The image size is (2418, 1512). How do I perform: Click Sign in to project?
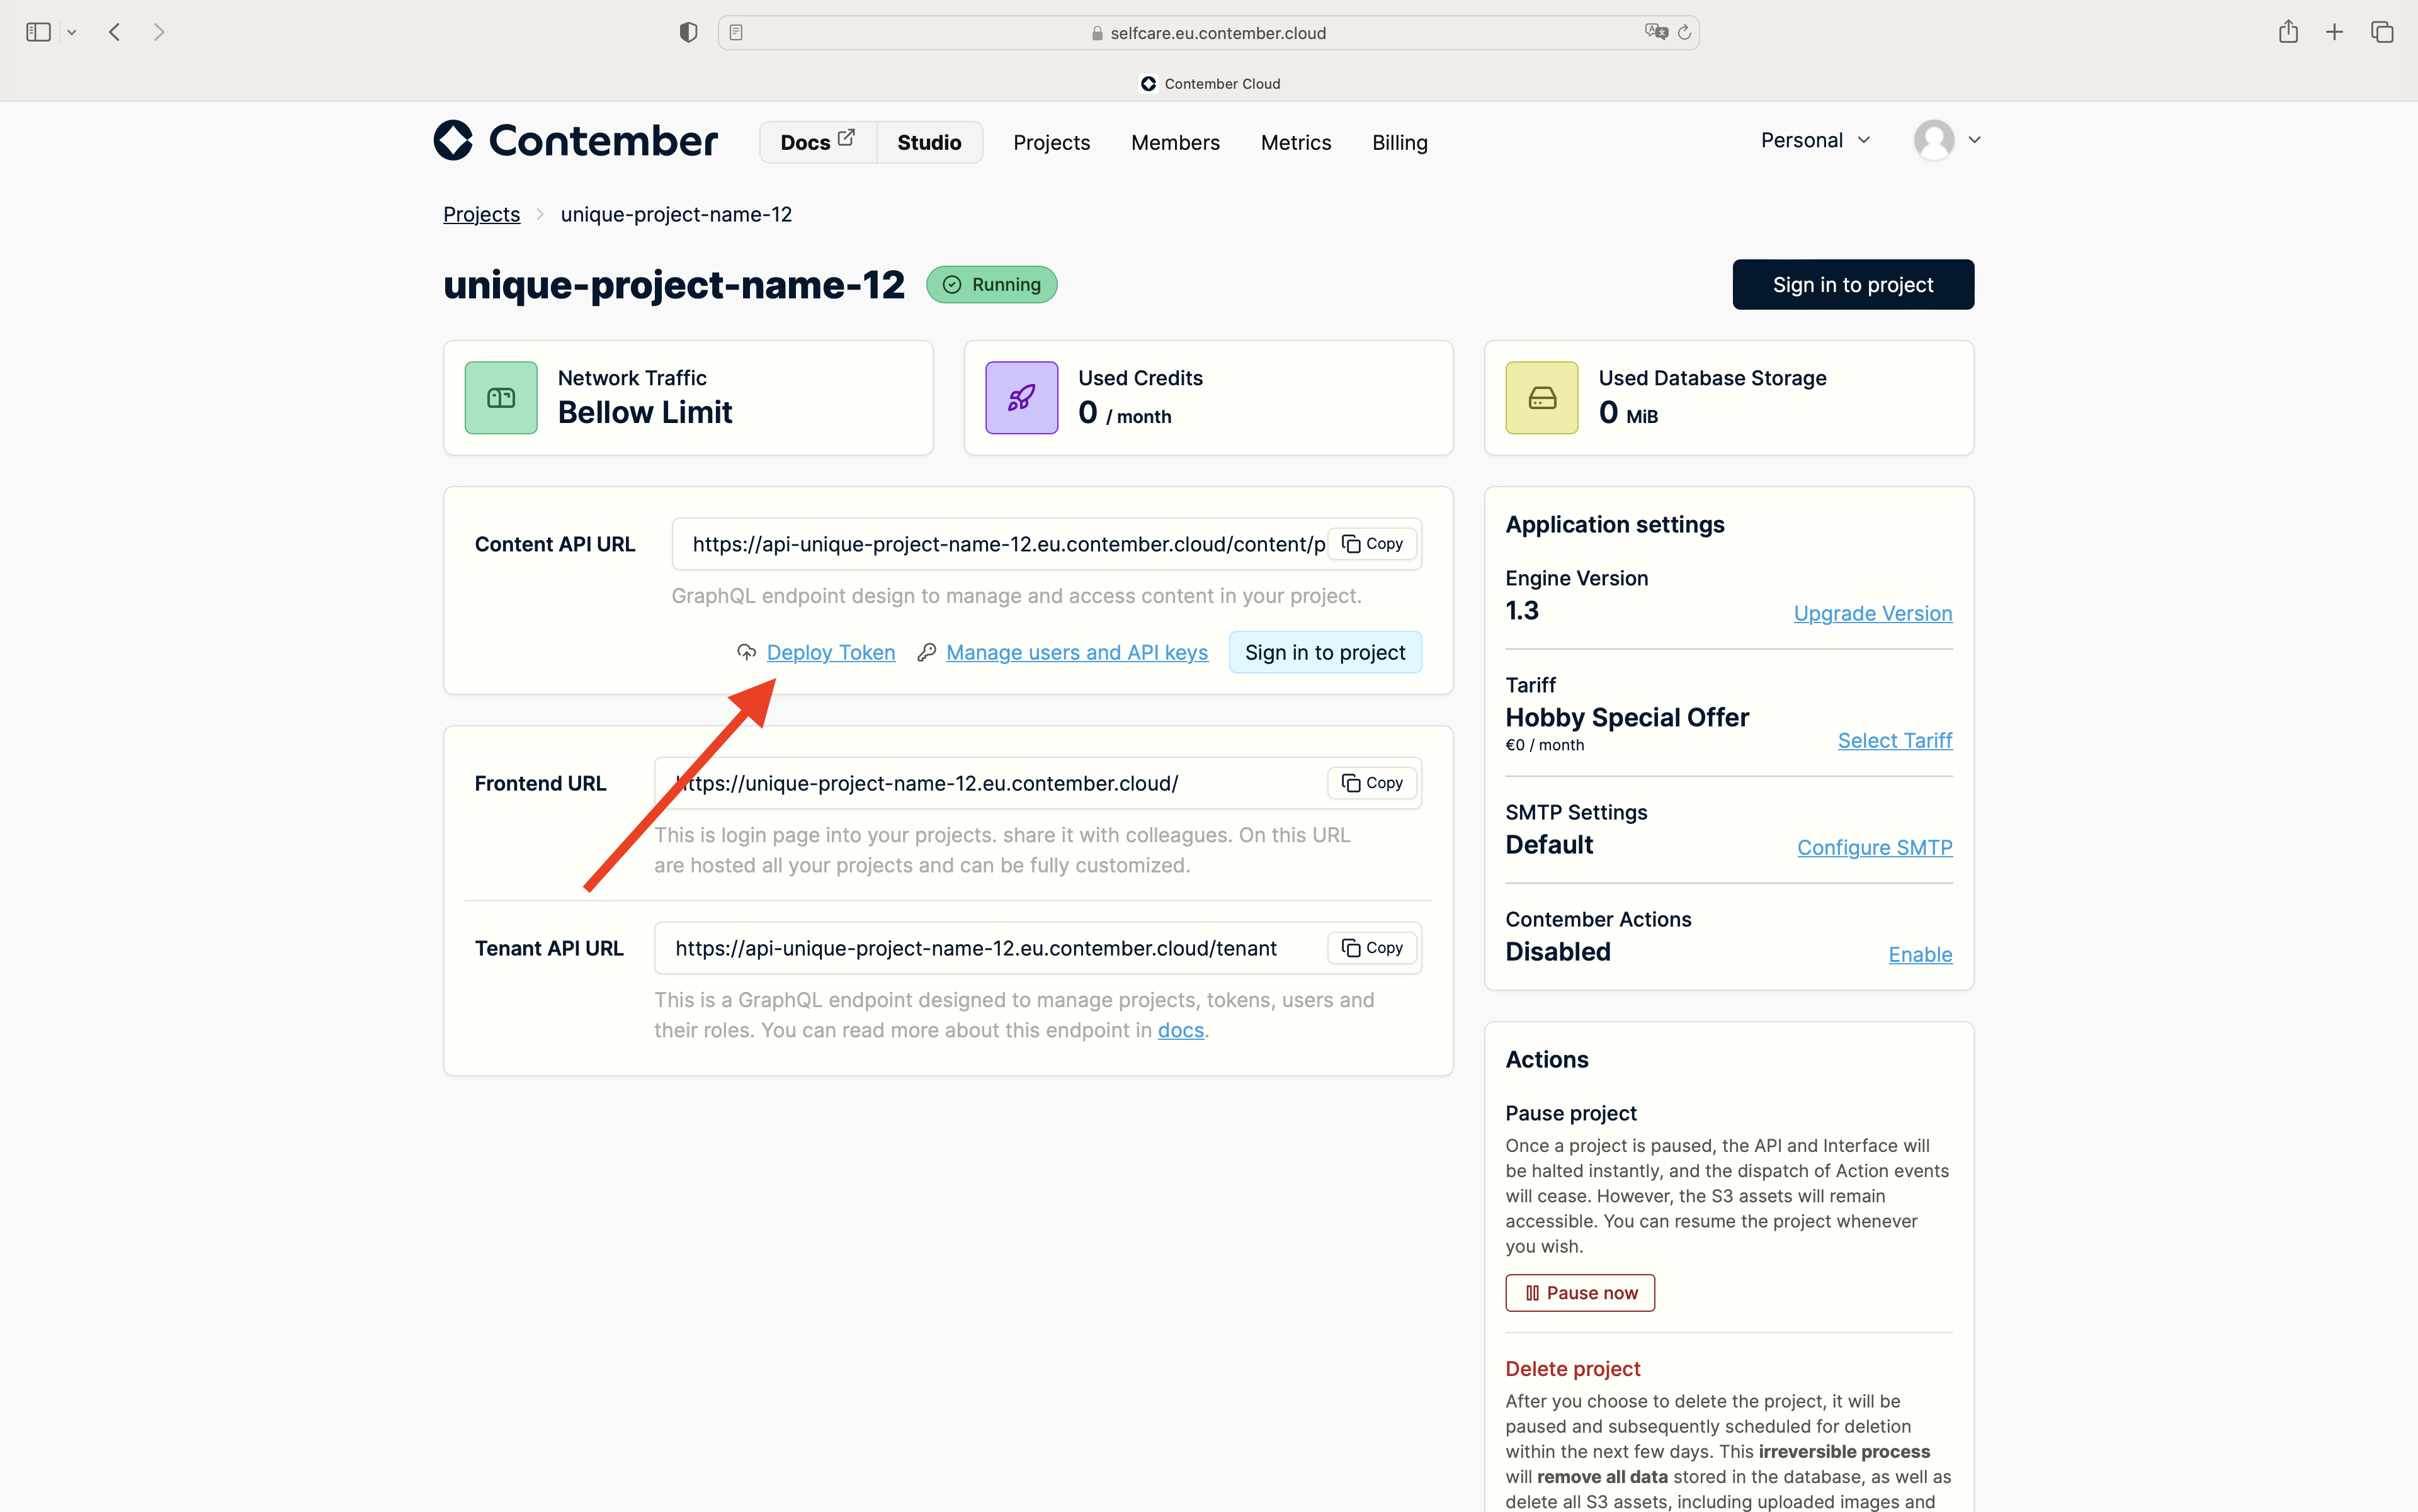1852,284
